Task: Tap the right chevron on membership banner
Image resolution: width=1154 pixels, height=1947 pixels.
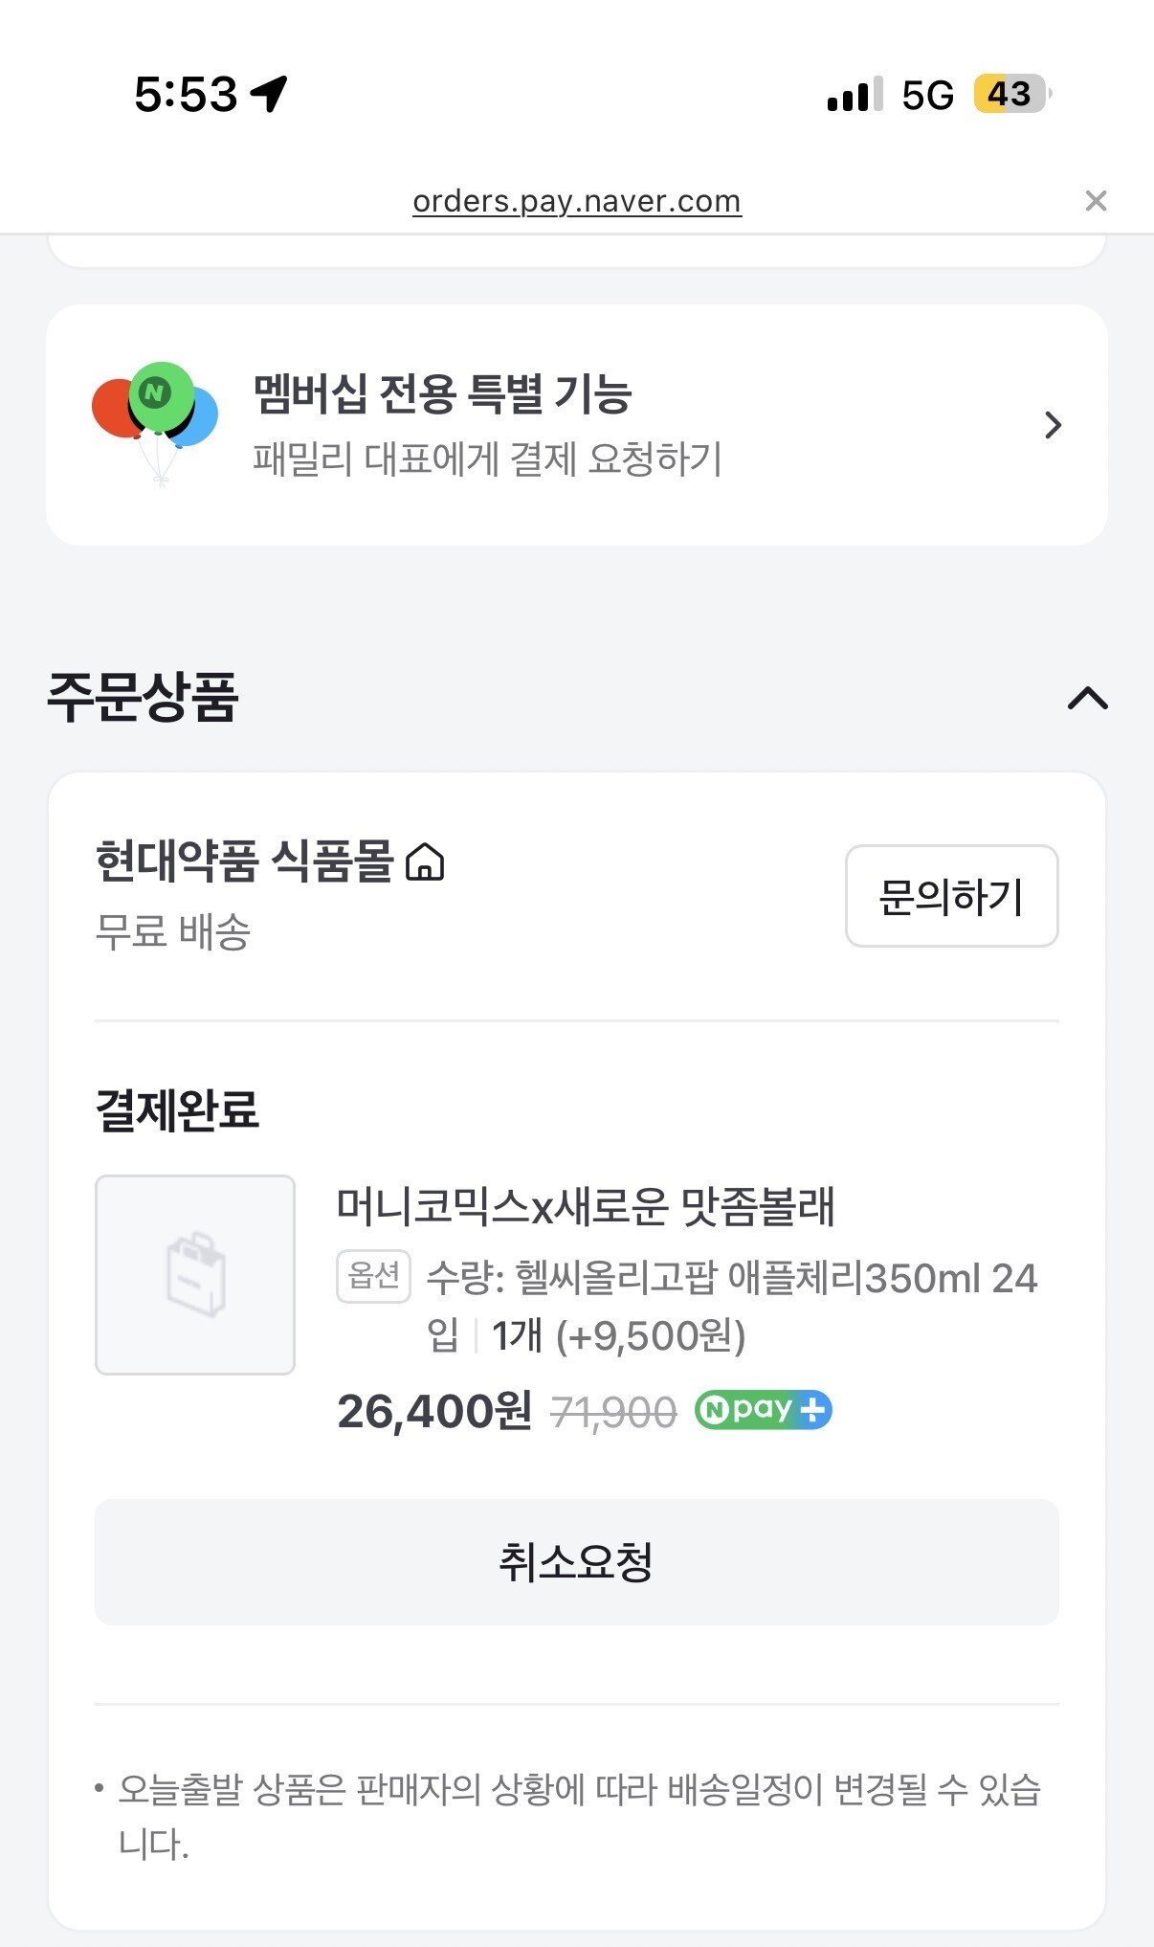Action: (x=1053, y=425)
